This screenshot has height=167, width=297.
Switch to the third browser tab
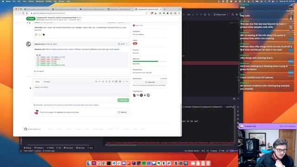click(93, 9)
